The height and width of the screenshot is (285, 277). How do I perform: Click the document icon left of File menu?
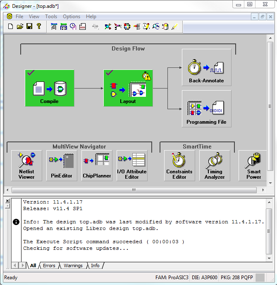coord(10,17)
